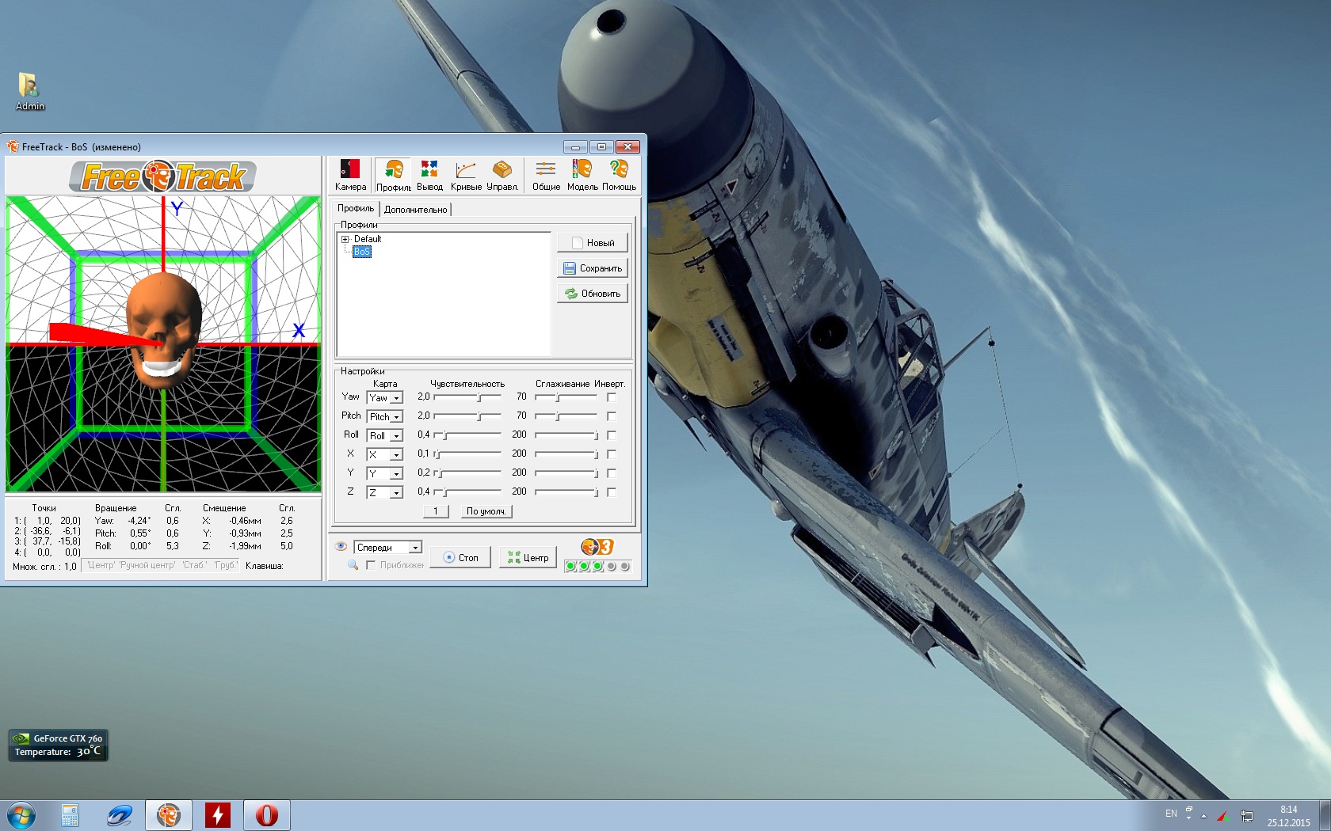The width and height of the screenshot is (1331, 831).
Task: Open the red lightning bolt taskbar app
Action: tap(217, 815)
